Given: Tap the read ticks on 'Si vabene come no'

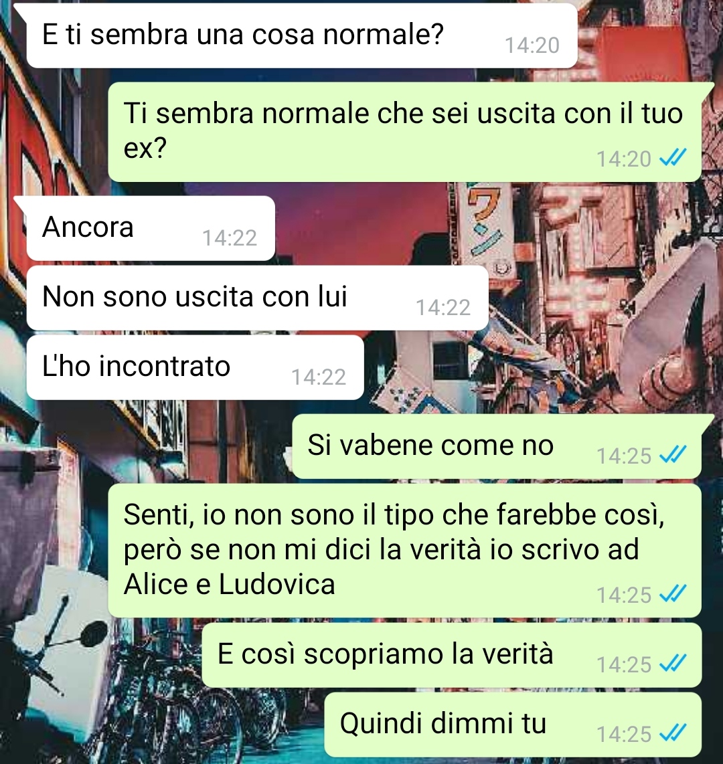Looking at the screenshot, I should point(672,455).
